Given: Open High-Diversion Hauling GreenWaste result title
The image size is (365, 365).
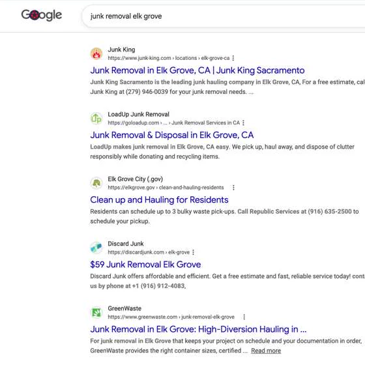Looking at the screenshot, I should coord(198,329).
